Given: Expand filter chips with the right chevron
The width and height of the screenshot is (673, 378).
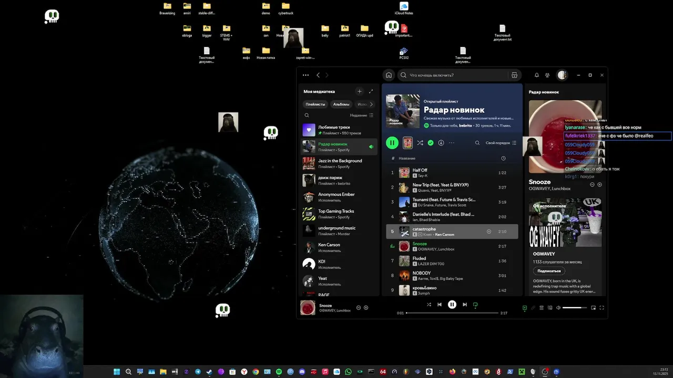Looking at the screenshot, I should (371, 104).
